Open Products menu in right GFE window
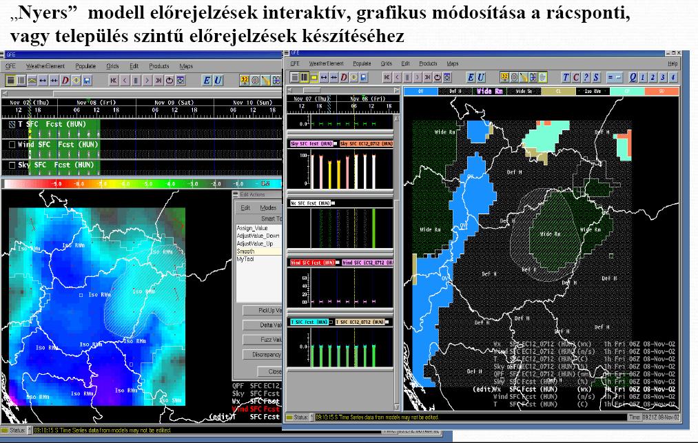 428,63
